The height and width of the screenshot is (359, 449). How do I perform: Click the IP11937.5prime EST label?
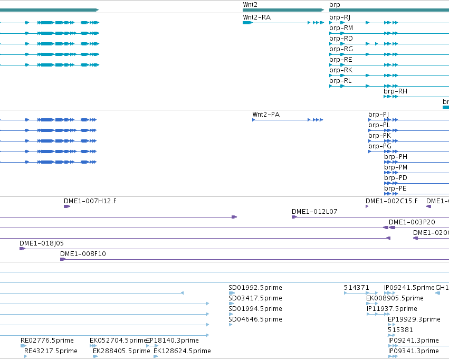point(391,309)
